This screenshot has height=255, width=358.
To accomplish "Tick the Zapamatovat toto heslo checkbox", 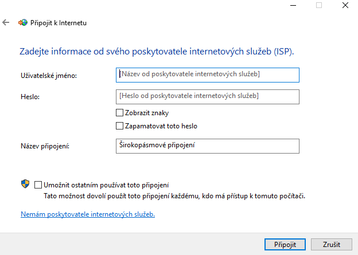I will pyautogui.click(x=120, y=126).
